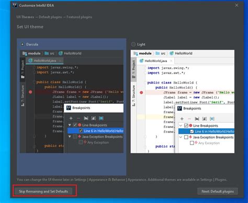Click the module folder icon in Darcula preview
Image resolution: width=248 pixels, height=203 pixels.
[25, 53]
